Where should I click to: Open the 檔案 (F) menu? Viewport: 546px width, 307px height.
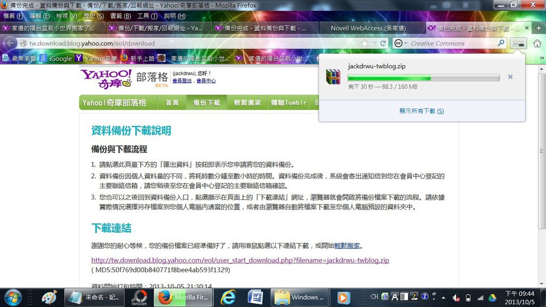tap(13, 16)
